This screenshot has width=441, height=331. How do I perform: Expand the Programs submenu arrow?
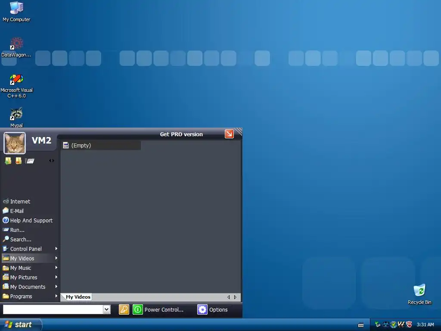56,296
